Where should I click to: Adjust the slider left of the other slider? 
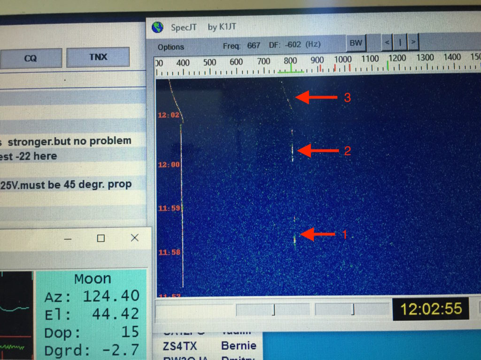pos(273,309)
